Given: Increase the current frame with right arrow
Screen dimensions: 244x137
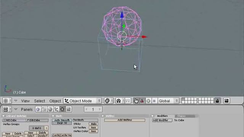Looking at the screenshot, I should [x=100, y=109].
